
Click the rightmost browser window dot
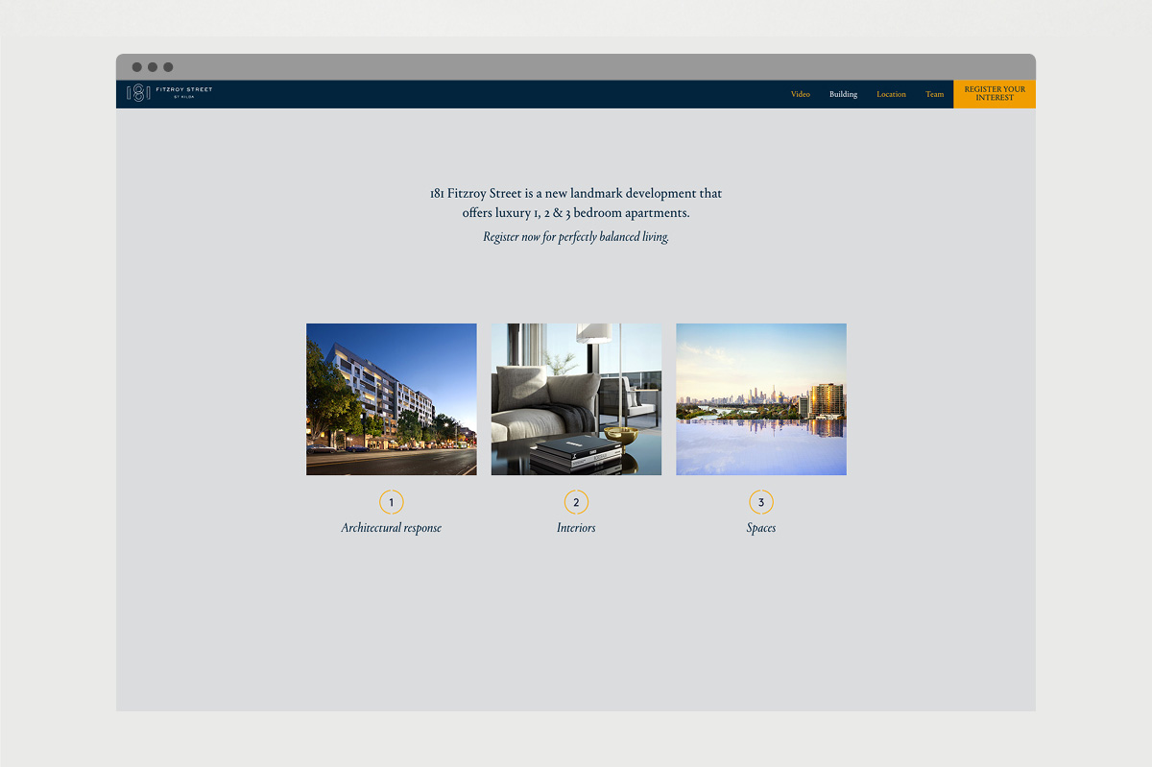(x=168, y=66)
